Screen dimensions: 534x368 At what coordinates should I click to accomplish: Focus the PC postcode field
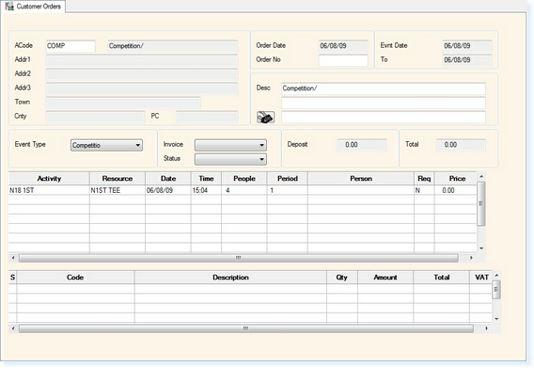[x=207, y=117]
